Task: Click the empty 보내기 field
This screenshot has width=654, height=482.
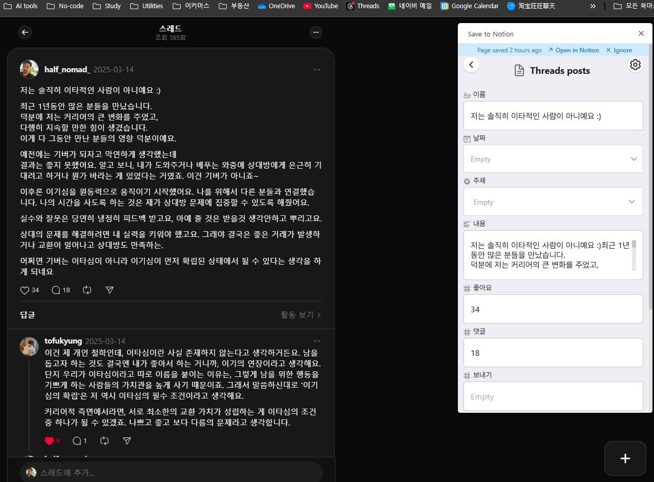Action: point(553,396)
